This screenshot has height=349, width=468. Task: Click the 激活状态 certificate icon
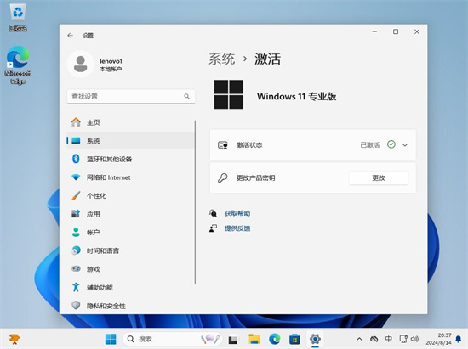[223, 145]
